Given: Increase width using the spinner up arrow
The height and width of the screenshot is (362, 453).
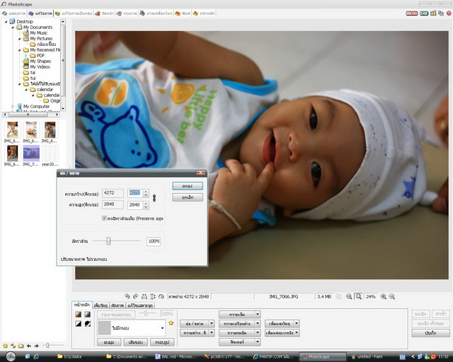Looking at the screenshot, I should click(146, 191).
